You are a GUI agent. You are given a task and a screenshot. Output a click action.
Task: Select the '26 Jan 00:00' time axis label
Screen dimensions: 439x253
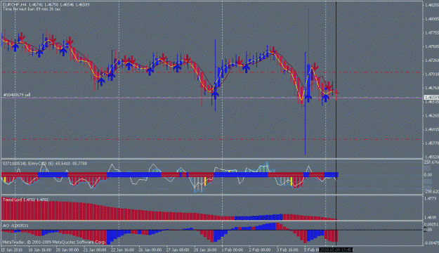coord(150,249)
